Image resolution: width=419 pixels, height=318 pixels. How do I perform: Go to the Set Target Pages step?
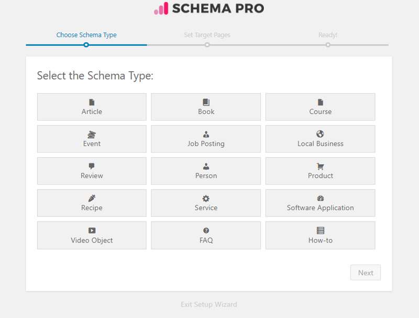[207, 35]
